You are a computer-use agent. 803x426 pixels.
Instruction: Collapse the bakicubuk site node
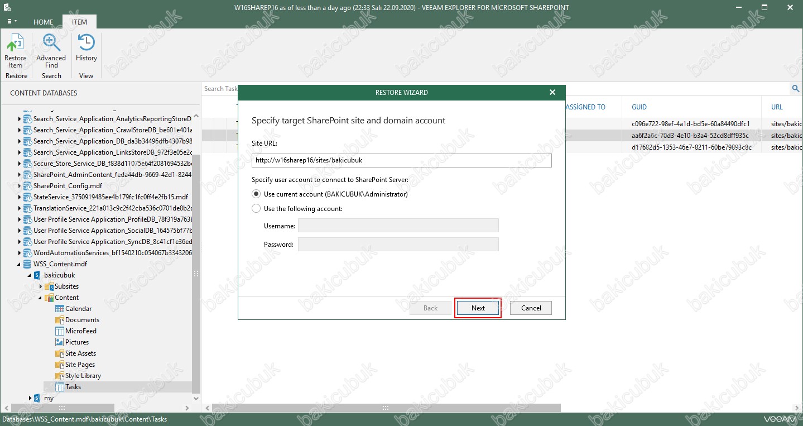tap(30, 275)
